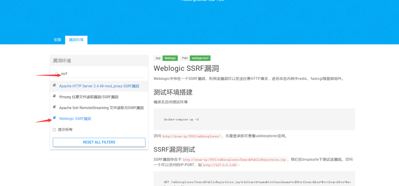Click the magnifier search icon
The width and height of the screenshot is (399, 186).
[x=57, y=74]
